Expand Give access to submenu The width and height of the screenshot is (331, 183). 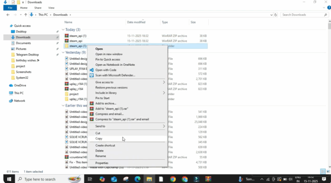(164, 82)
